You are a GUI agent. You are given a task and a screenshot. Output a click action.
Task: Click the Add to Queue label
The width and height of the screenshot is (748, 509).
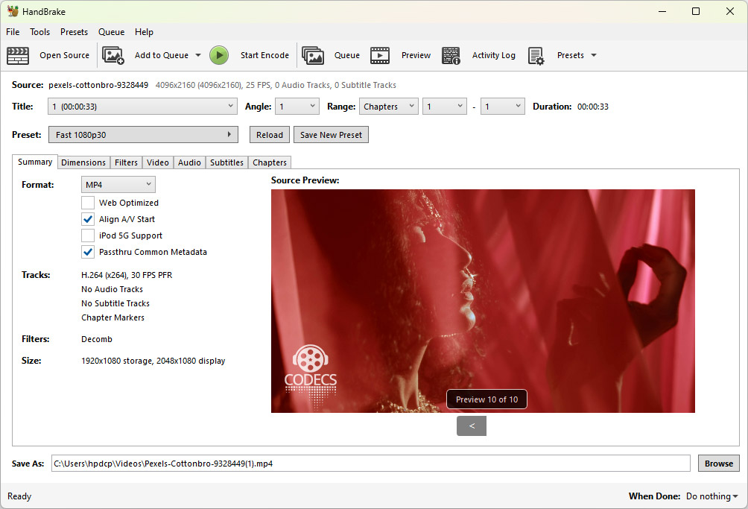(x=161, y=55)
